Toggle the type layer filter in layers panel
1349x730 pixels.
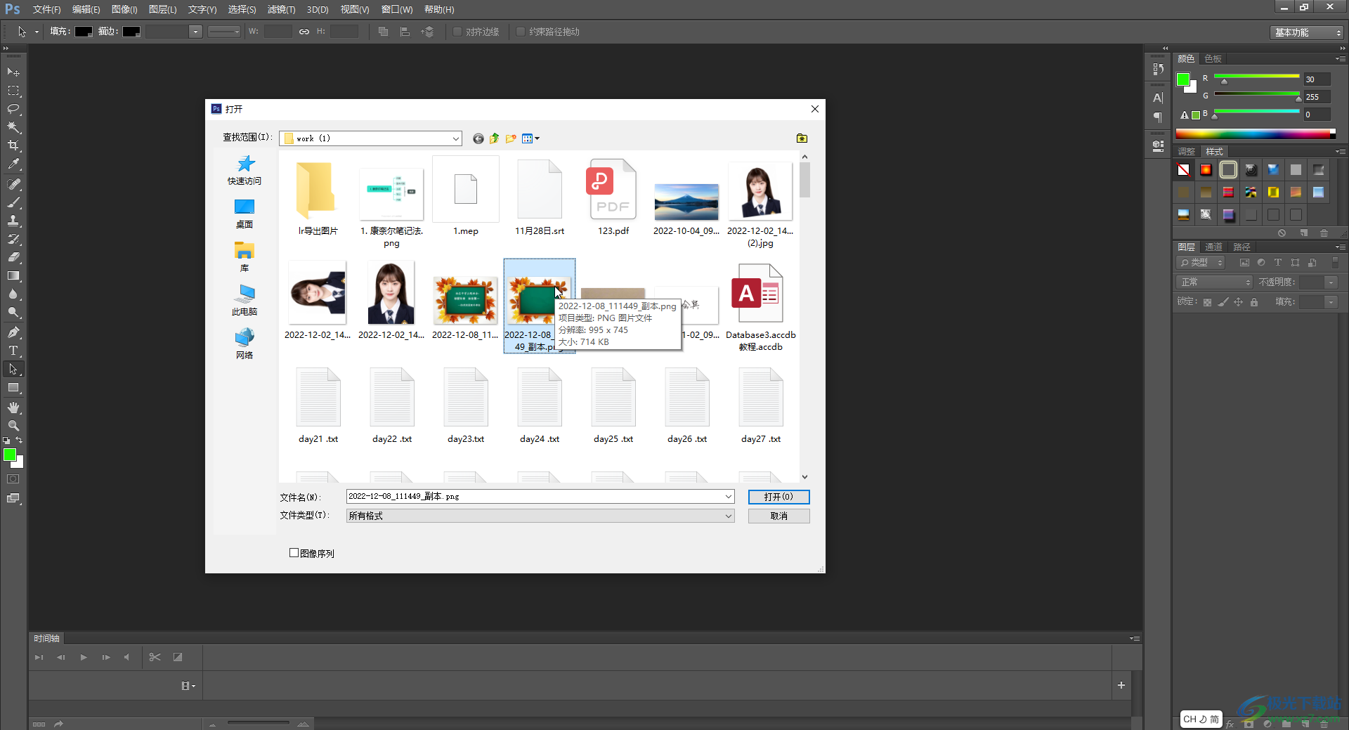pos(1278,263)
